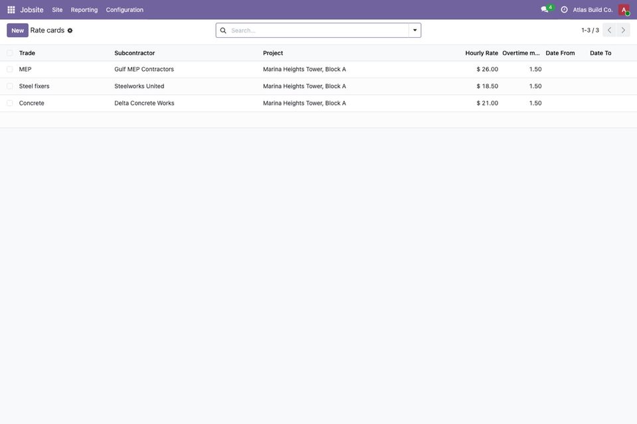Open the activities clock icon
637x424 pixels.
(x=565, y=10)
